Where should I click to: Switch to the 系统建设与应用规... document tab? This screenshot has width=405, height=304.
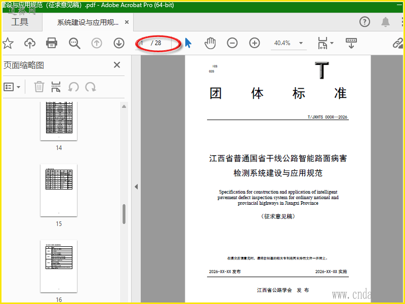88,22
